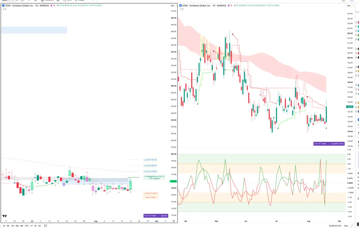Select the 5D time range
Image resolution: width=359 pixels, height=228 pixels.
pyautogui.click(x=8, y=226)
